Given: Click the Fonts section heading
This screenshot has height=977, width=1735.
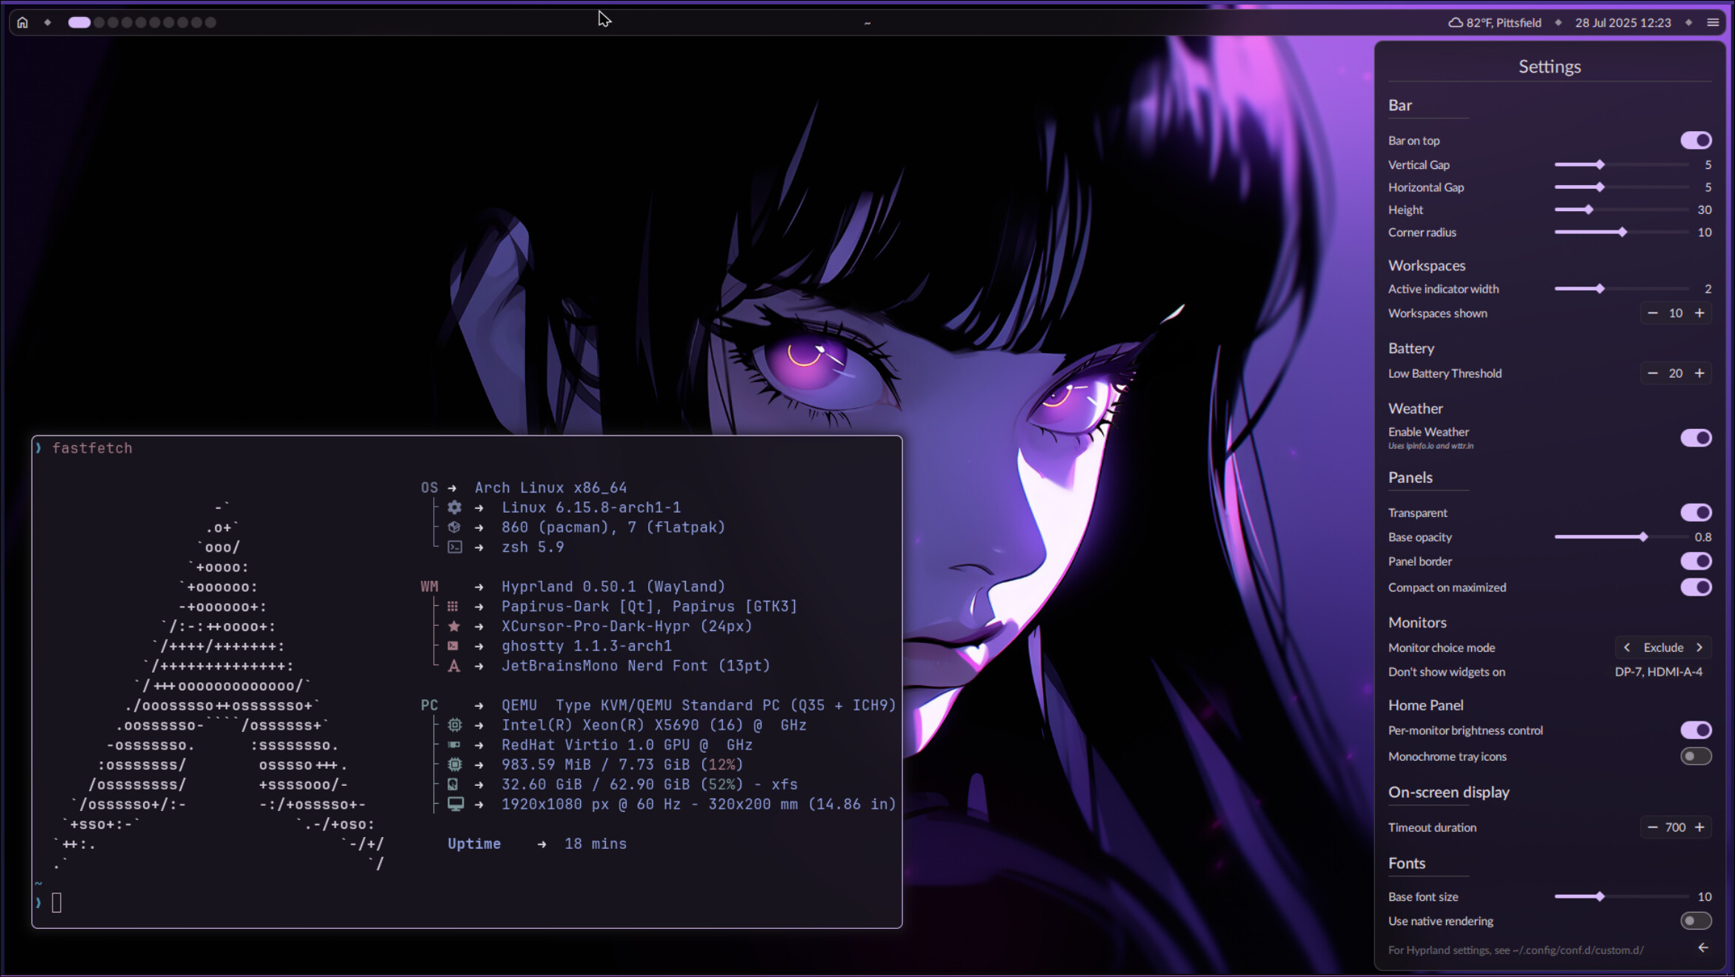Looking at the screenshot, I should 1406,863.
